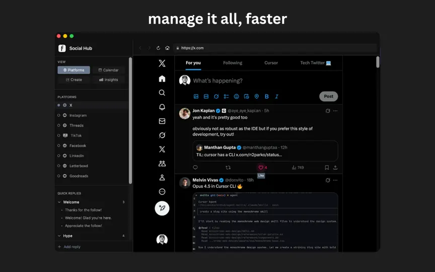Image resolution: width=435 pixels, height=272 pixels.
Task: Select the TikTok platform
Action: coord(92,135)
